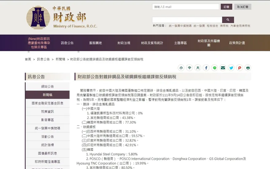
Task: Share the article on Facebook
Action: pyautogui.click(x=206, y=68)
